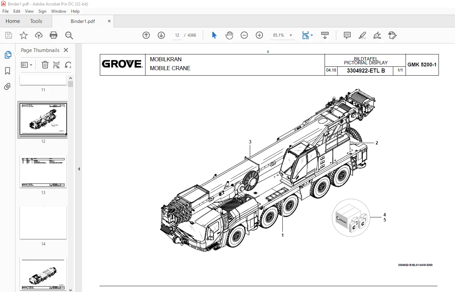The width and height of the screenshot is (455, 292).
Task: Open the Edit menu
Action: click(17, 11)
